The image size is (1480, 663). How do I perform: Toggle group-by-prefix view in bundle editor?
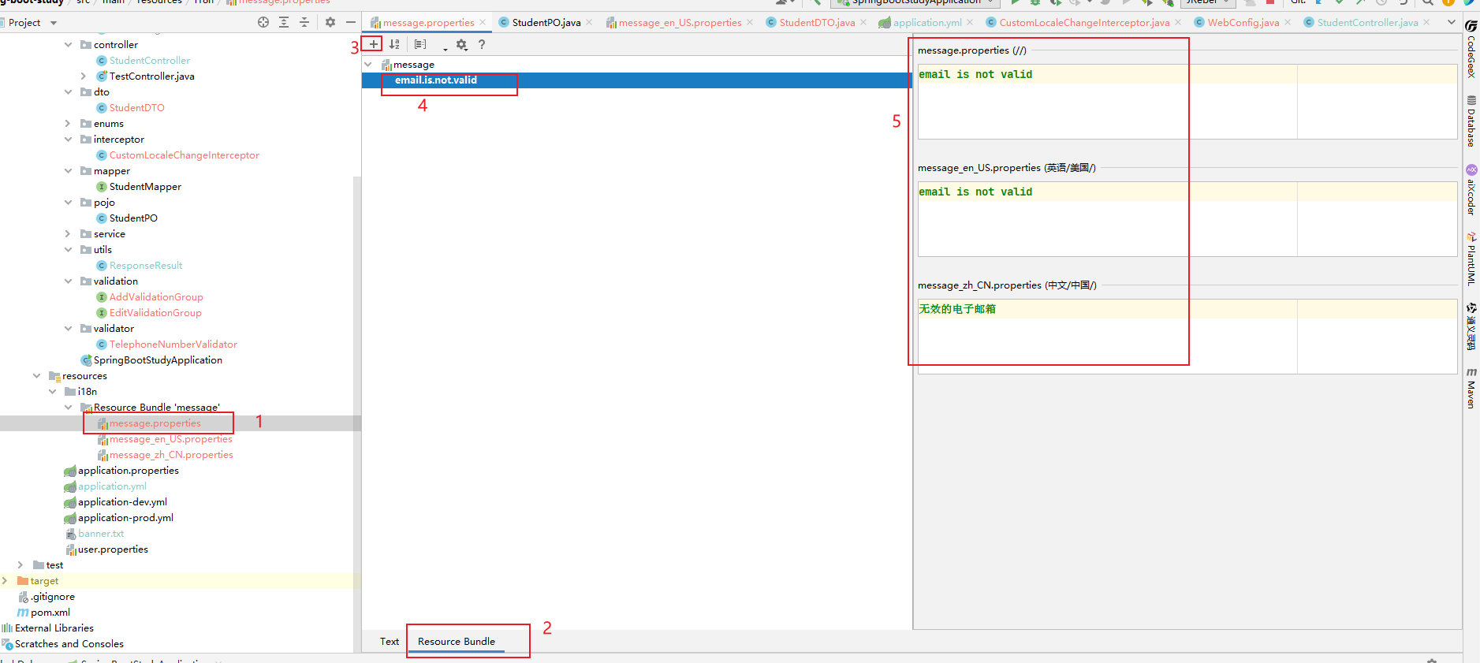pos(420,44)
